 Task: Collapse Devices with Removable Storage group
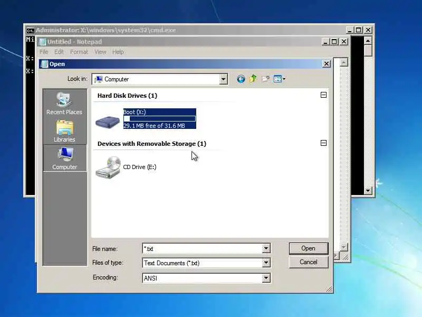[x=323, y=143]
